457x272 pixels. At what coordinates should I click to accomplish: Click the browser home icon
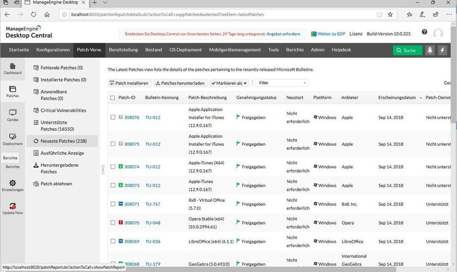(x=47, y=14)
